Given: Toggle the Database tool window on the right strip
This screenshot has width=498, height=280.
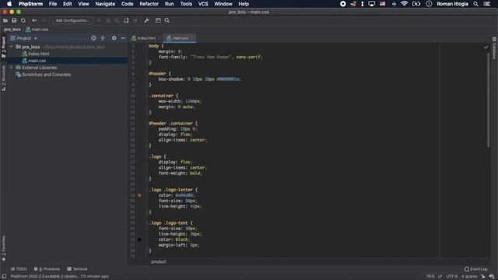Looking at the screenshot, I should 494,47.
